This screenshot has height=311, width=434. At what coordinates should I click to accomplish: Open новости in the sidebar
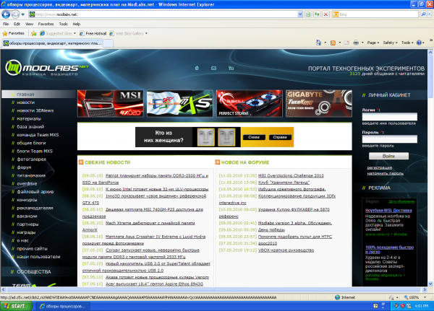[26, 102]
